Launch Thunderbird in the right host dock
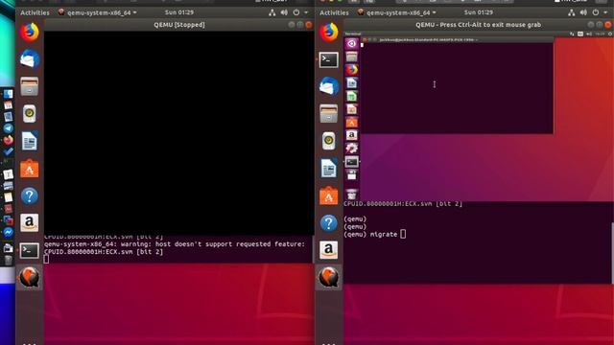 pos(328,86)
